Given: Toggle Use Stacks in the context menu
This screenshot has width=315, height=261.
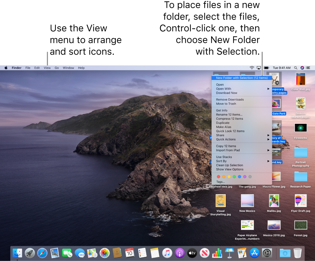Looking at the screenshot, I should coord(224,157).
